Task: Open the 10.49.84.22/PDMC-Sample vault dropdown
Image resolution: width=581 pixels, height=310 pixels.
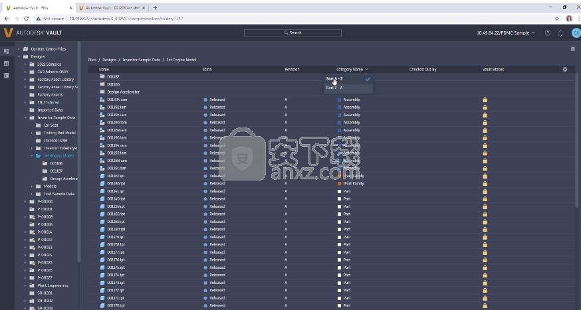Action: (506, 33)
